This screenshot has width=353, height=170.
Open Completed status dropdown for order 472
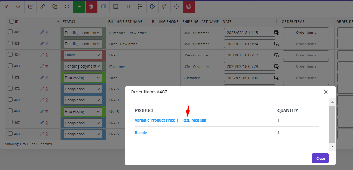pyautogui.click(x=83, y=89)
